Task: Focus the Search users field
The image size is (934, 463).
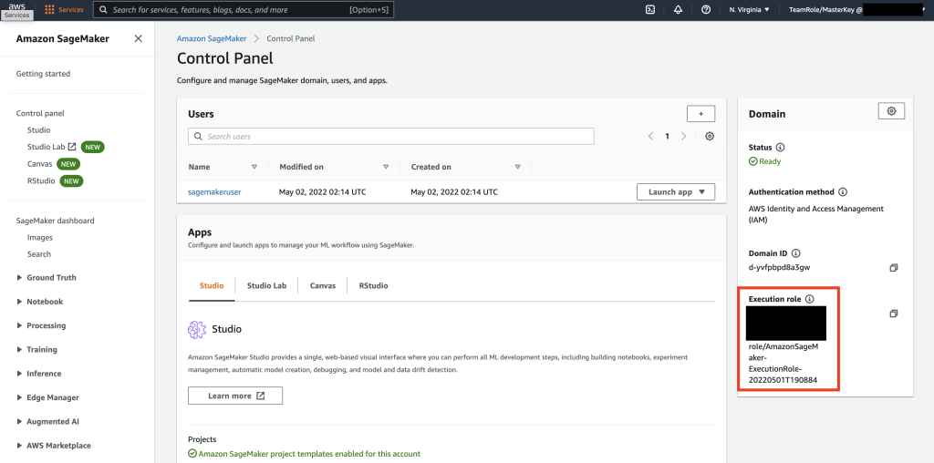Action: 391,137
